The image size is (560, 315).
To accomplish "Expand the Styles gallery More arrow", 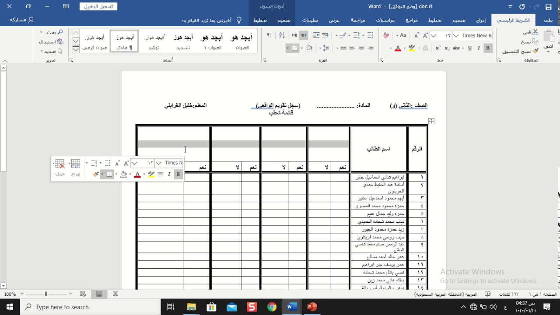I will click(76, 49).
